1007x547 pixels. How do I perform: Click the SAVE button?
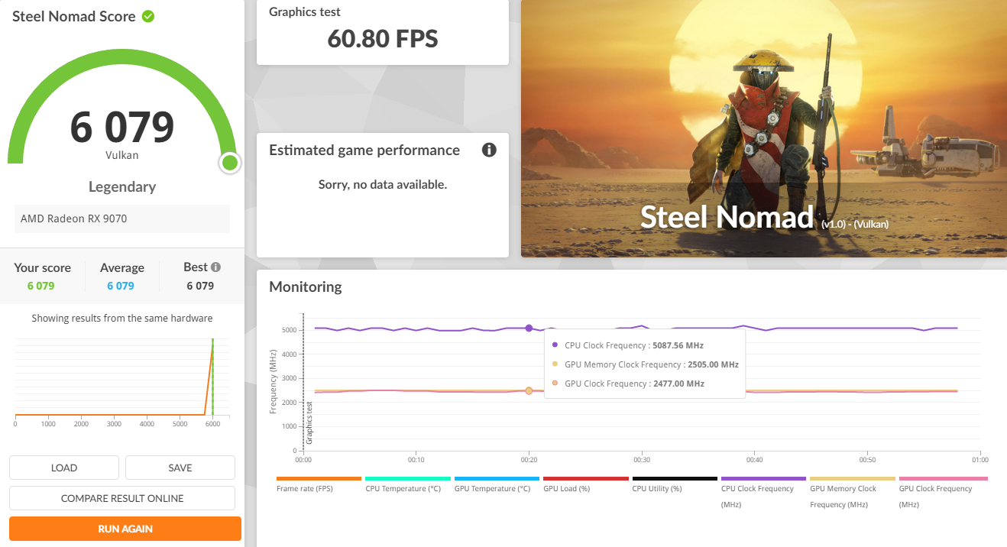(x=180, y=467)
